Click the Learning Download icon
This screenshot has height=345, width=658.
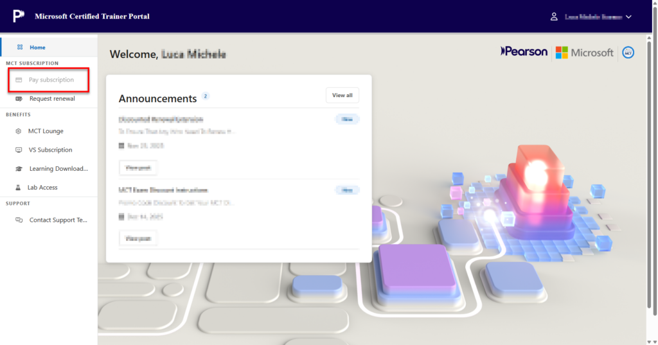click(x=19, y=168)
